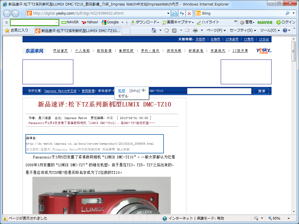
Task: Open a new blank tab
Action: (x=126, y=31)
